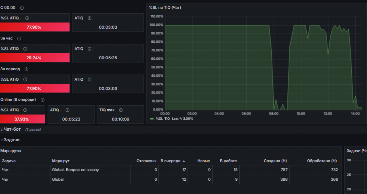Click the 'Создано (Н)' column header
This screenshot has width=367, height=194.
click(275, 161)
